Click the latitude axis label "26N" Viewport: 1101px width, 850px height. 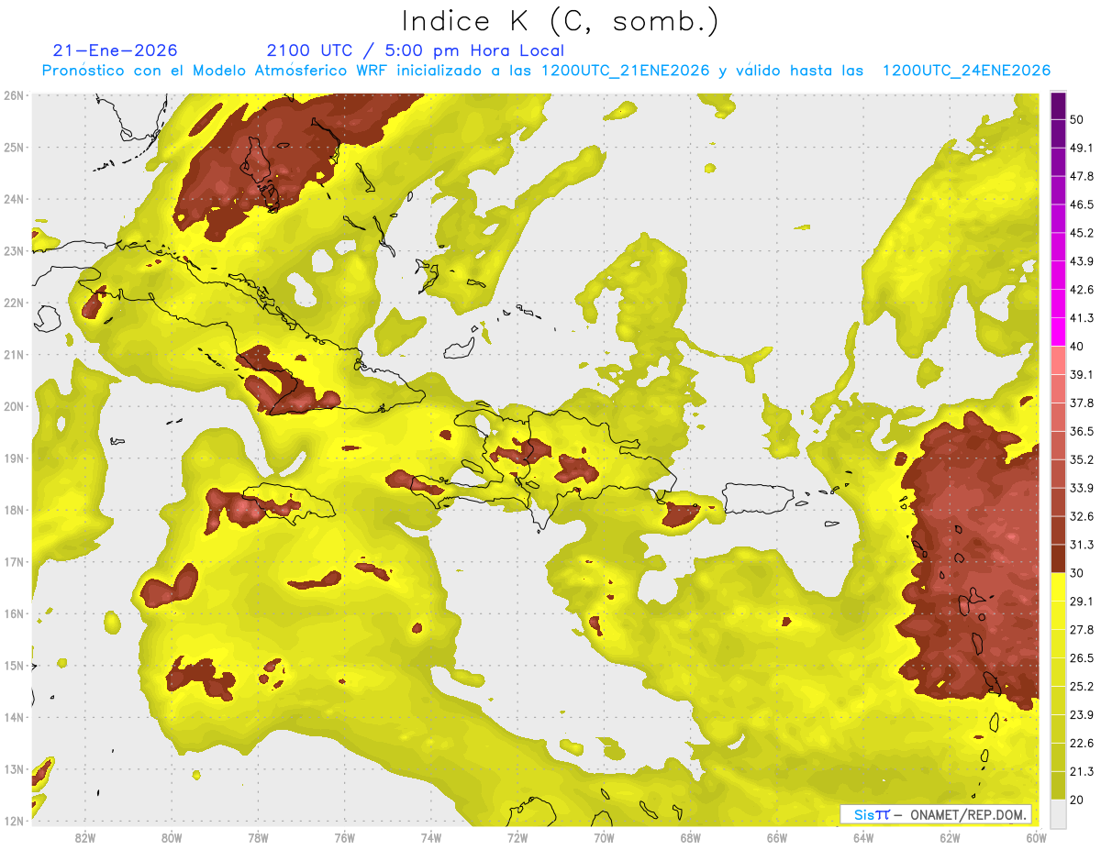13,95
